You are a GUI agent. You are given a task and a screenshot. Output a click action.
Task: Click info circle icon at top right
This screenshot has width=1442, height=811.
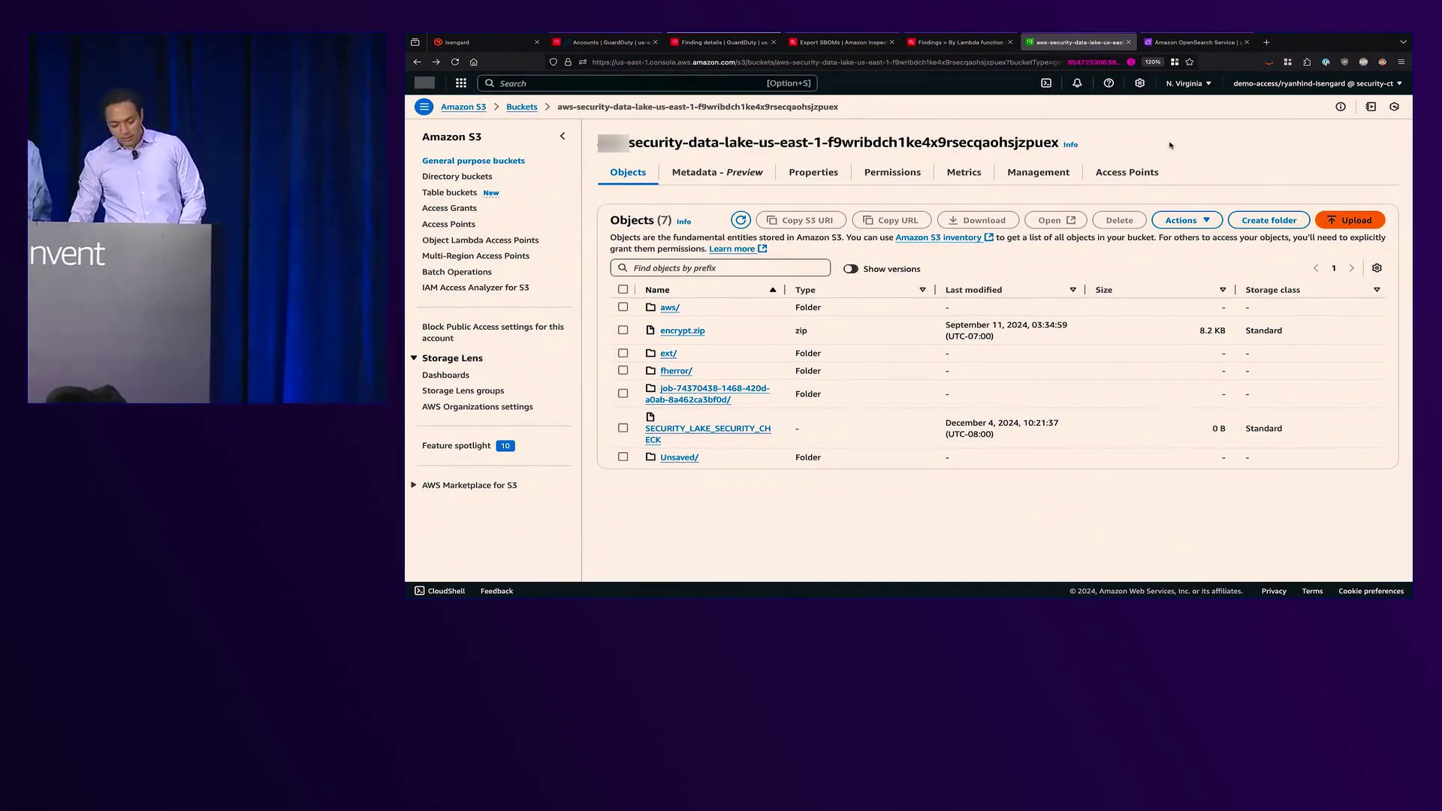coord(1341,107)
